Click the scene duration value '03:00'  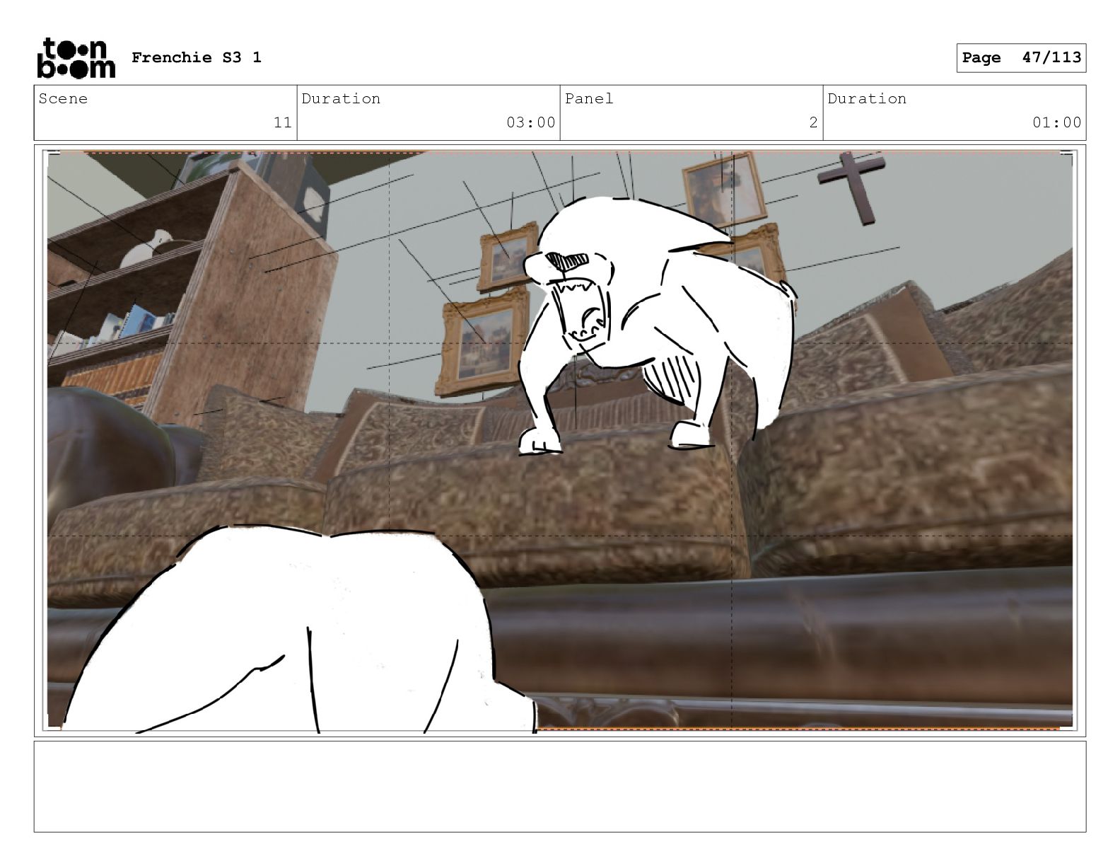tap(530, 122)
